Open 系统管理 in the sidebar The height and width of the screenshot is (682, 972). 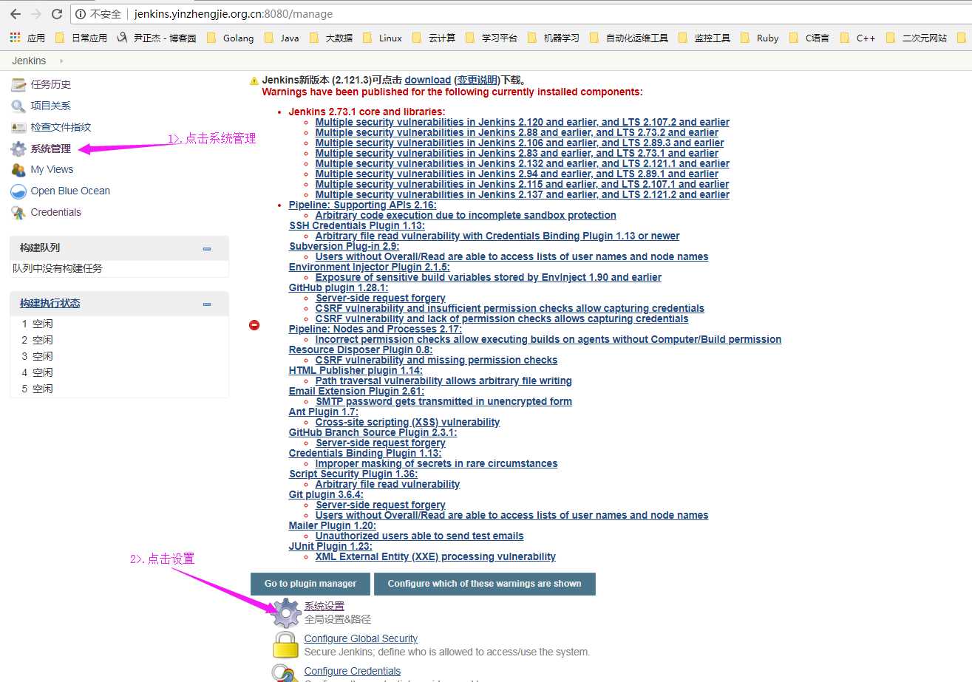pos(51,149)
